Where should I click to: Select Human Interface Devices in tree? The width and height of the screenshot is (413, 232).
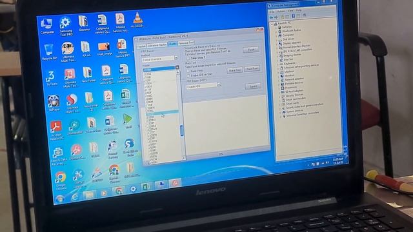click(x=297, y=46)
